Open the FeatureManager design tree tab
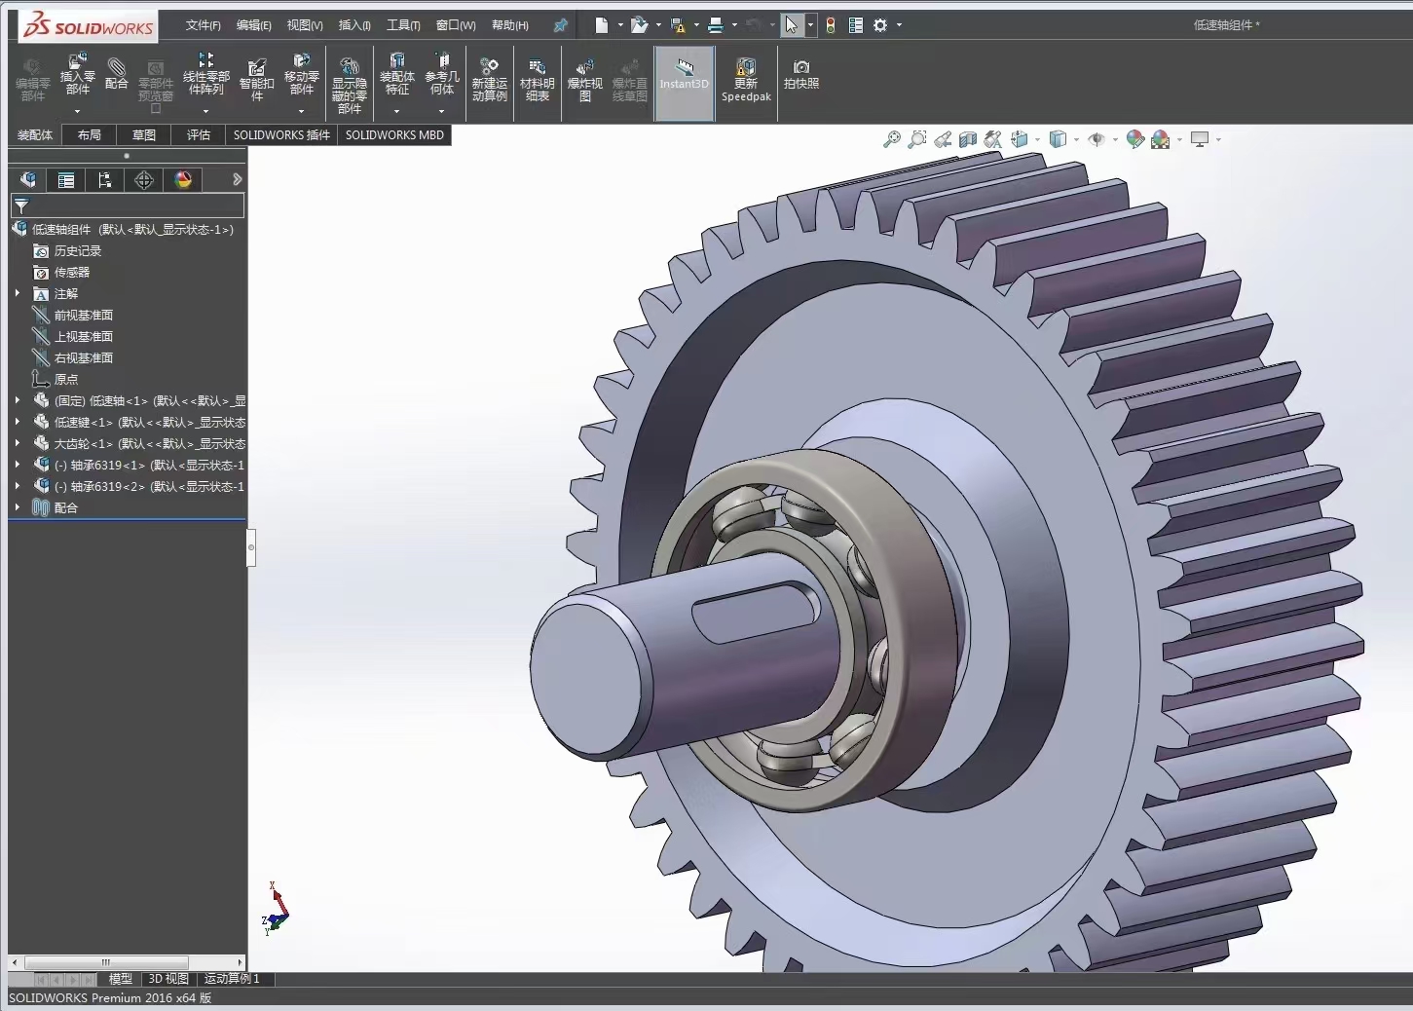Image resolution: width=1413 pixels, height=1011 pixels. [28, 179]
